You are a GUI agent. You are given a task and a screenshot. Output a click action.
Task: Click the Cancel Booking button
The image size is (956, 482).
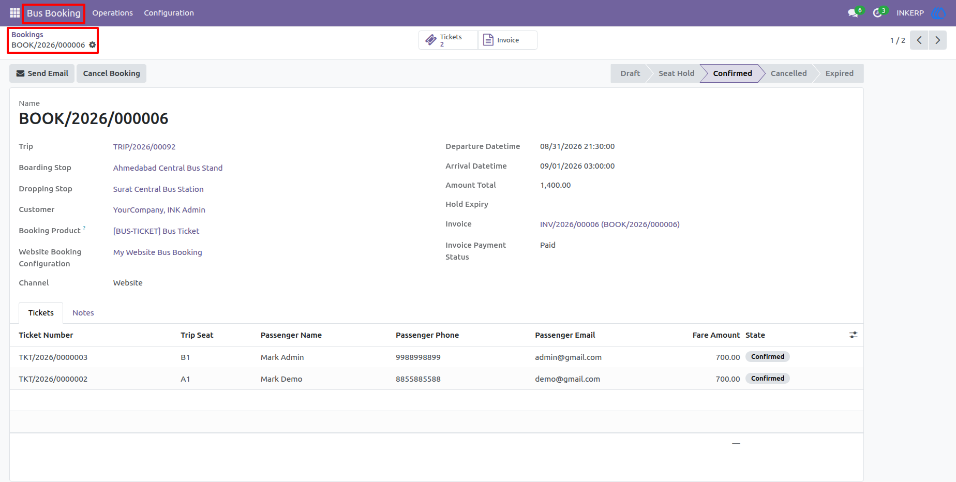[111, 73]
